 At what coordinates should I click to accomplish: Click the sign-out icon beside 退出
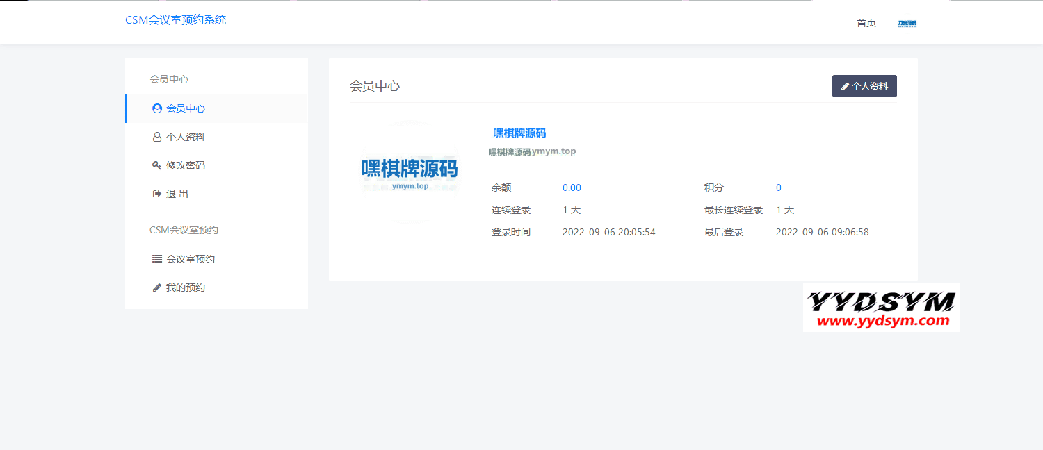tap(157, 194)
